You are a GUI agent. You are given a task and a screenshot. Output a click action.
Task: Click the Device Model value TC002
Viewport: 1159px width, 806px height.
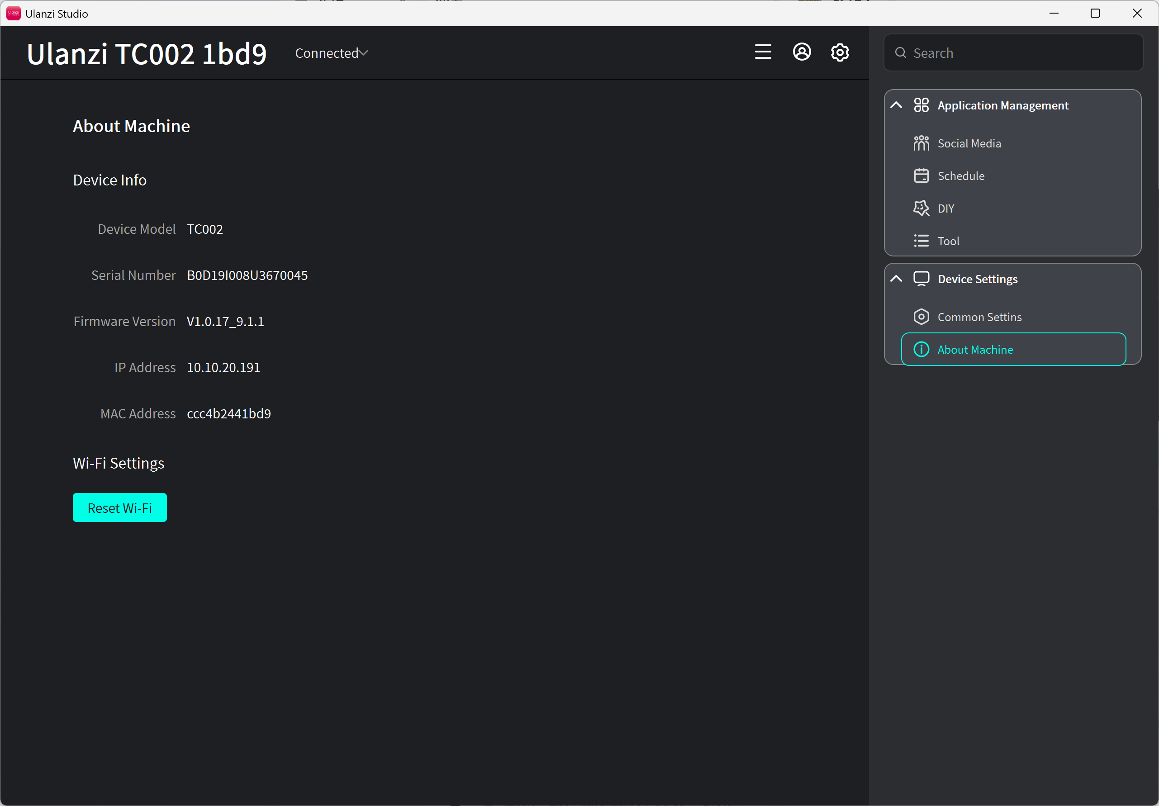[x=204, y=229]
